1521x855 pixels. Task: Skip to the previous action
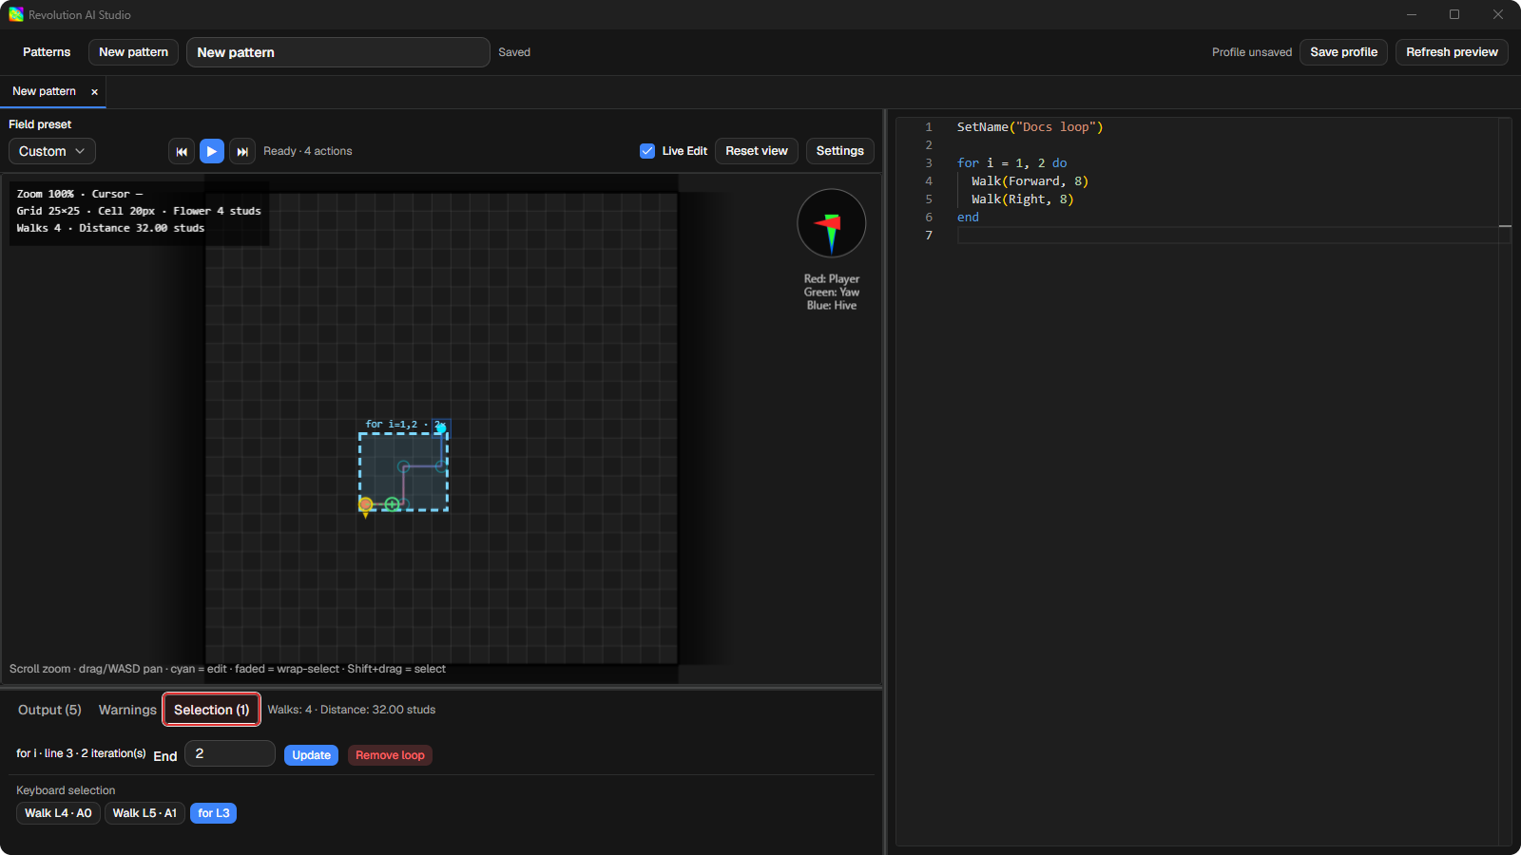click(x=182, y=151)
